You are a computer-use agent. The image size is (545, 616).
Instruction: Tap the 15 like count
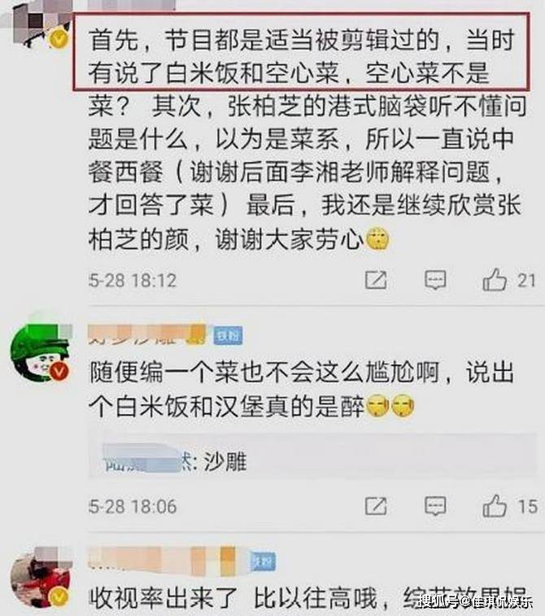click(x=527, y=506)
